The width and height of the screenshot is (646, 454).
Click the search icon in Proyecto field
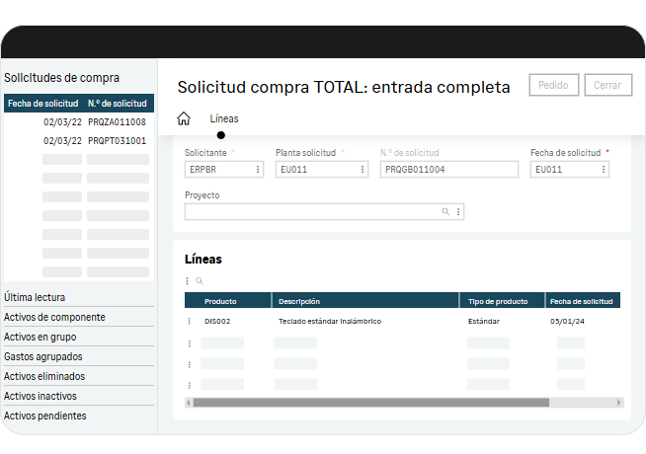click(x=445, y=211)
